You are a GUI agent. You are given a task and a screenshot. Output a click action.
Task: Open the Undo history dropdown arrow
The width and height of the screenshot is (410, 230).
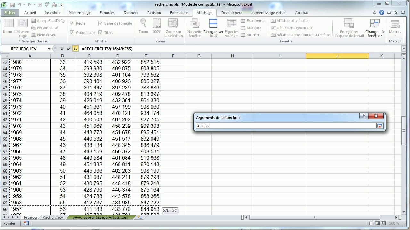(x=24, y=5)
